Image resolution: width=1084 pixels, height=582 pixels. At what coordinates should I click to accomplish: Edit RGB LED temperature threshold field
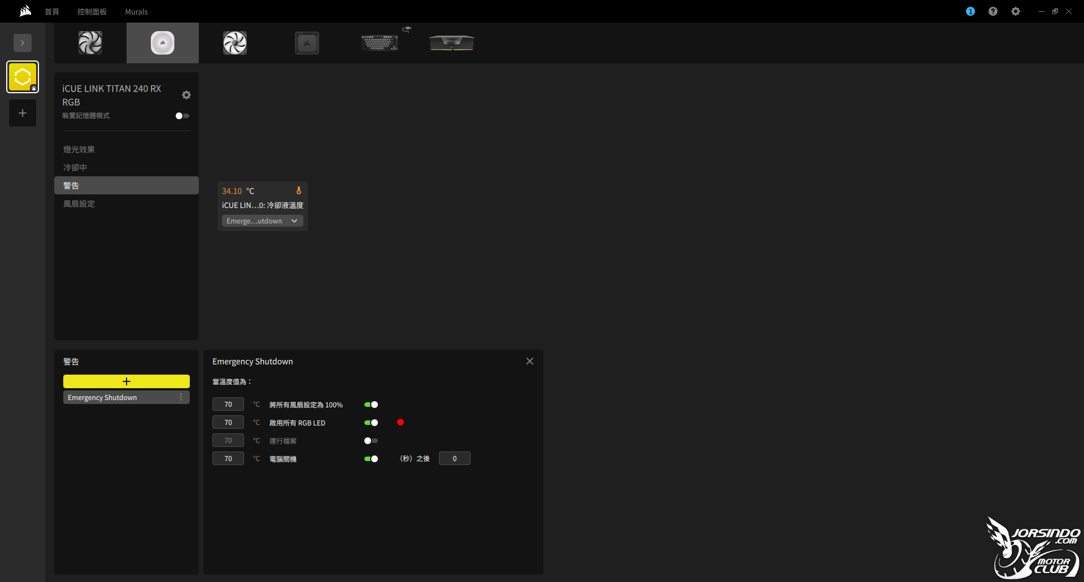(x=228, y=422)
